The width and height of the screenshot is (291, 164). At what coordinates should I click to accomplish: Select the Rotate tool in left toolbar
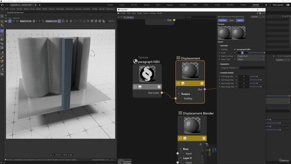2,35
